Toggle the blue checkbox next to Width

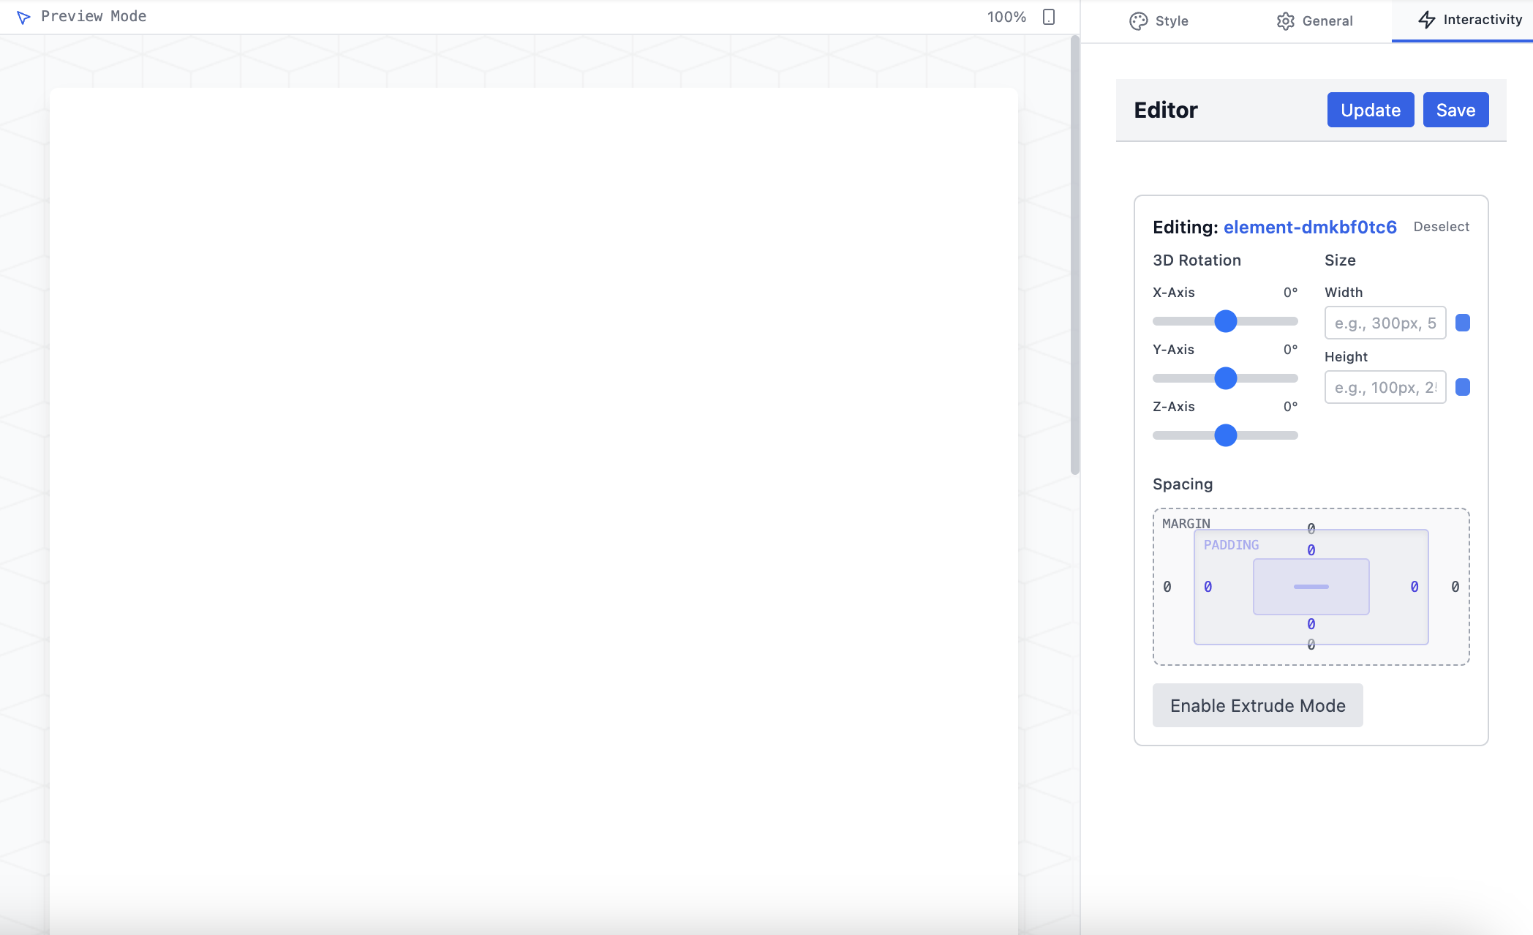[1462, 323]
